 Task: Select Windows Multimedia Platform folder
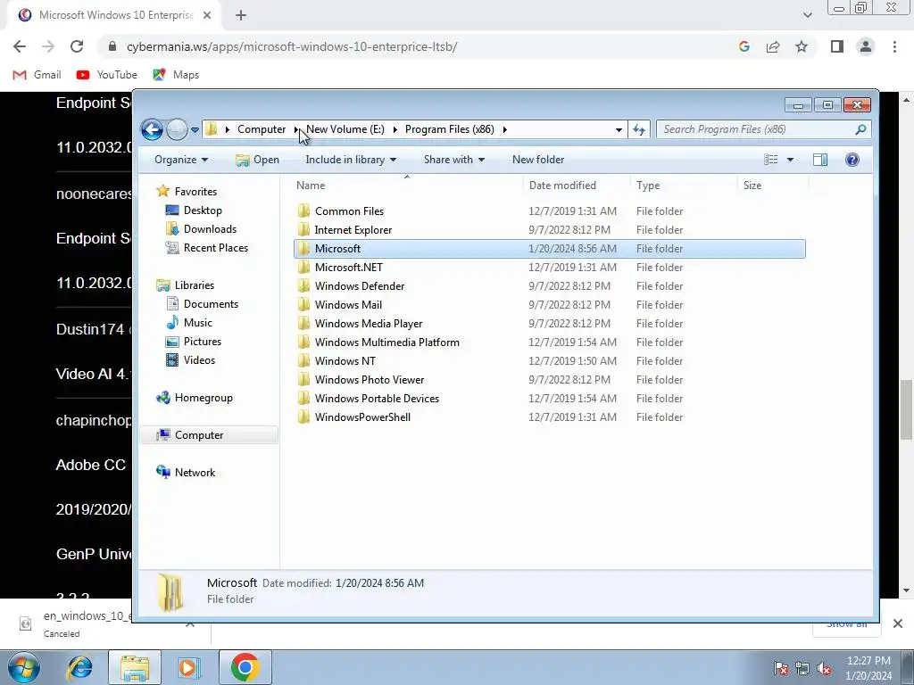pyautogui.click(x=550, y=342)
